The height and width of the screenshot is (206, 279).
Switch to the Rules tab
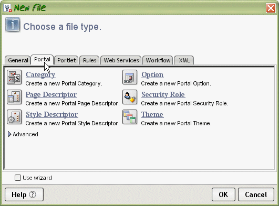pyautogui.click(x=89, y=60)
